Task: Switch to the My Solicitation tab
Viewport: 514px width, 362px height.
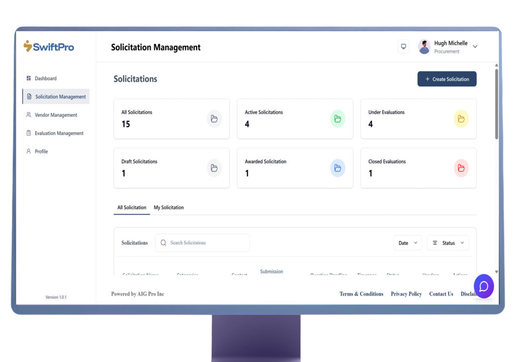Action: click(x=169, y=208)
